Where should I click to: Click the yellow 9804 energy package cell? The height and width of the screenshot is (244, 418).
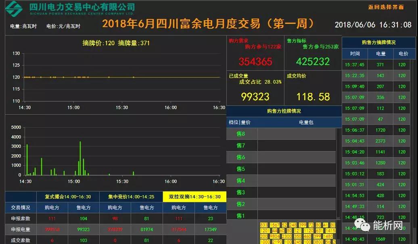275,236
